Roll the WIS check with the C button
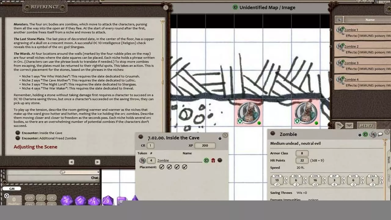 coord(362,178)
